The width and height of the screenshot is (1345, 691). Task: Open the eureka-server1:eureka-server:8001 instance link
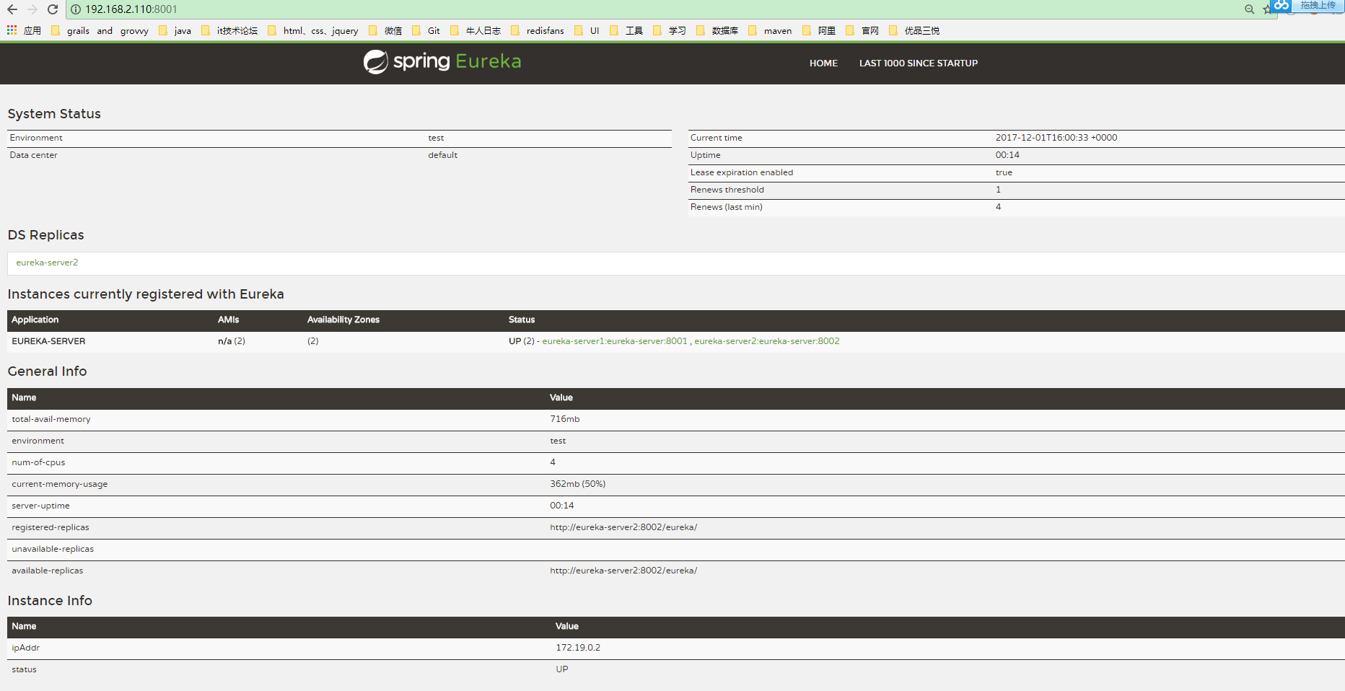(x=615, y=341)
